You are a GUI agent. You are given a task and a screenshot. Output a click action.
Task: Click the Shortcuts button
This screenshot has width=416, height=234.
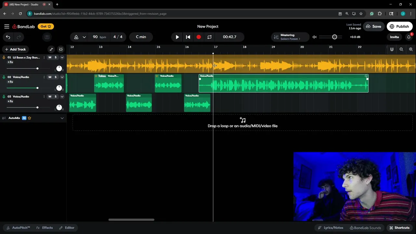pos(399,228)
